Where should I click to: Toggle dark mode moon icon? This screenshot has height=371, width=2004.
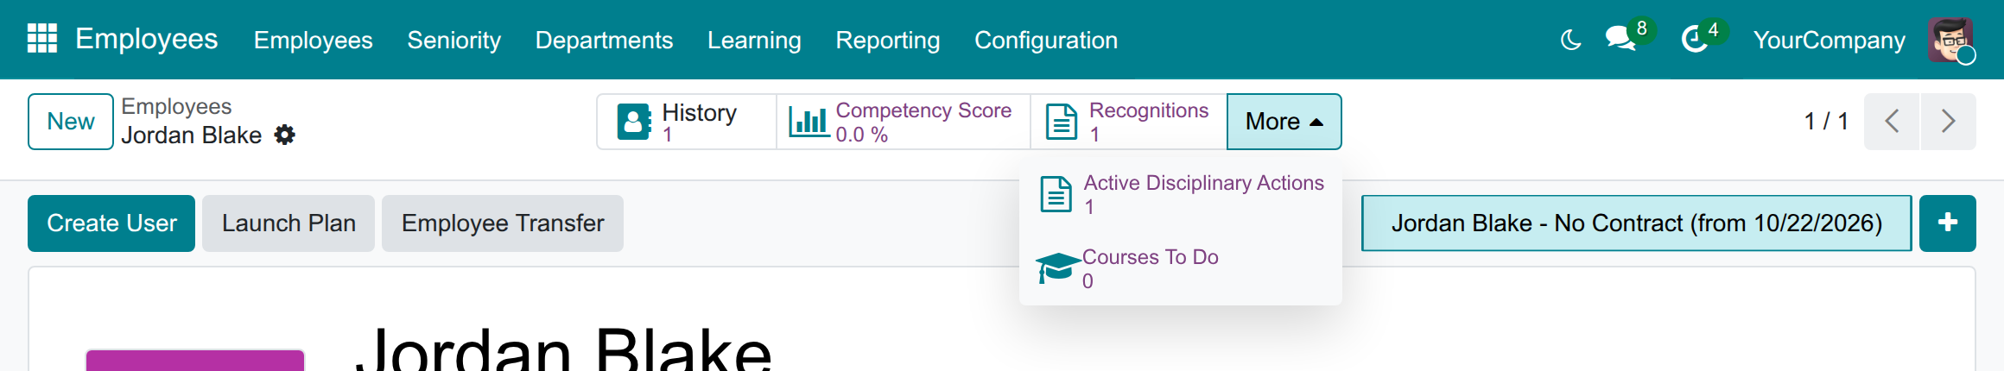(1571, 40)
